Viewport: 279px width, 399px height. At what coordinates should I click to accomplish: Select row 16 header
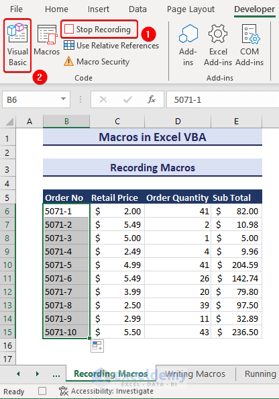7,345
